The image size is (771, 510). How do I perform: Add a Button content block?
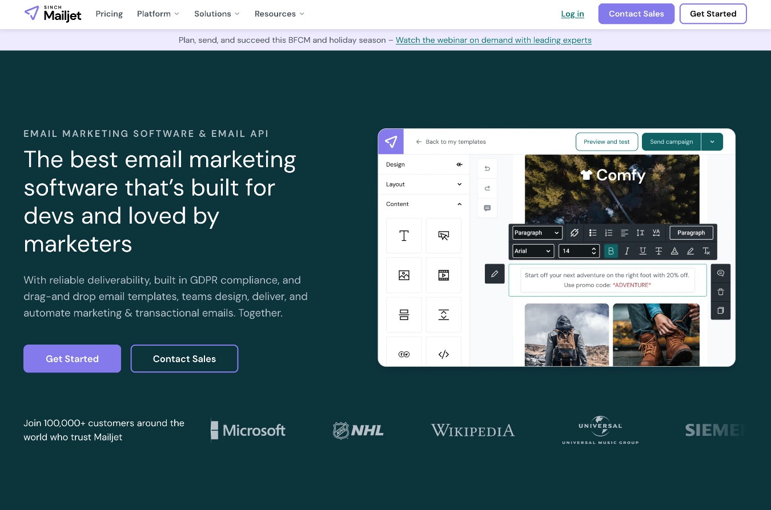tap(444, 235)
